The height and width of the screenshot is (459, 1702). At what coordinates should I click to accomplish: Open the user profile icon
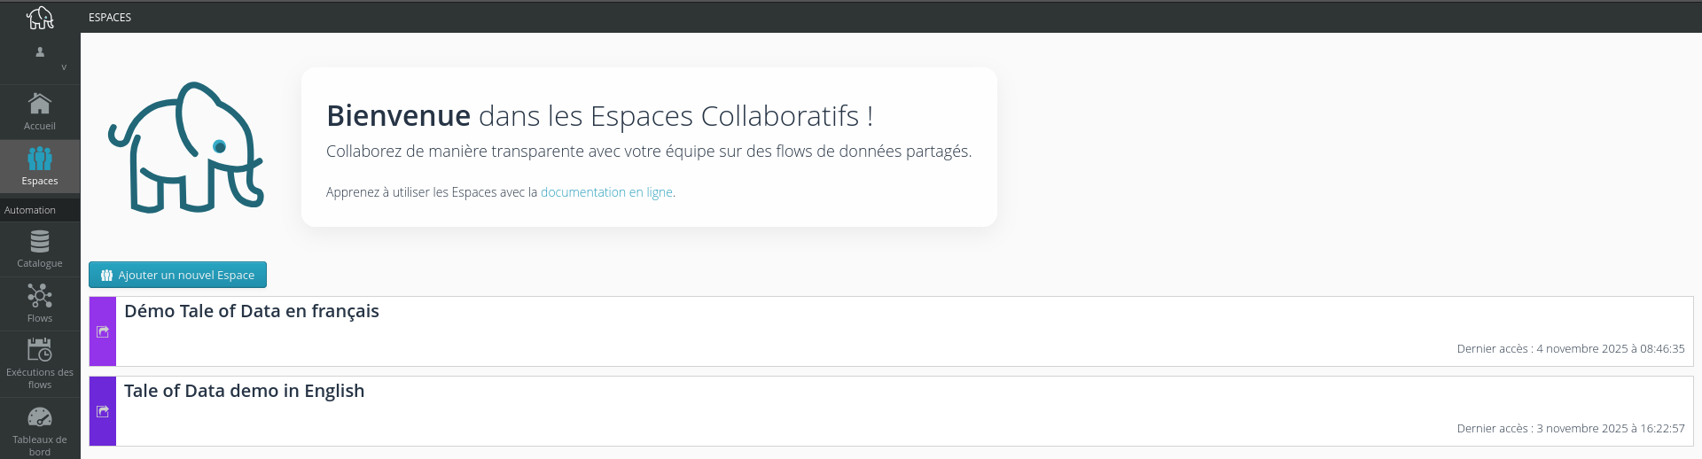pyautogui.click(x=40, y=52)
